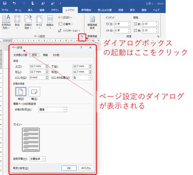Image resolution: width=193 pixels, height=175 pixels.
Task: Open 文字列の方向 text direction tool
Action: coord(6,22)
